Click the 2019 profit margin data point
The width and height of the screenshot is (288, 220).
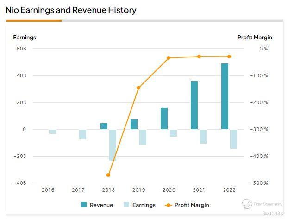coord(138,88)
